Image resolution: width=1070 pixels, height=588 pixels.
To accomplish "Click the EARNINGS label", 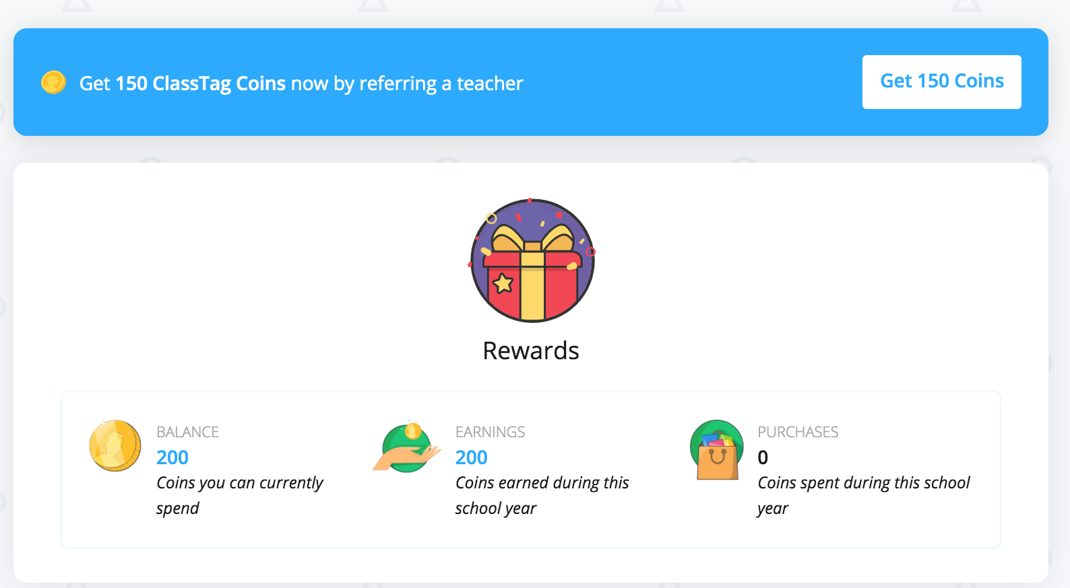I will coord(491,431).
